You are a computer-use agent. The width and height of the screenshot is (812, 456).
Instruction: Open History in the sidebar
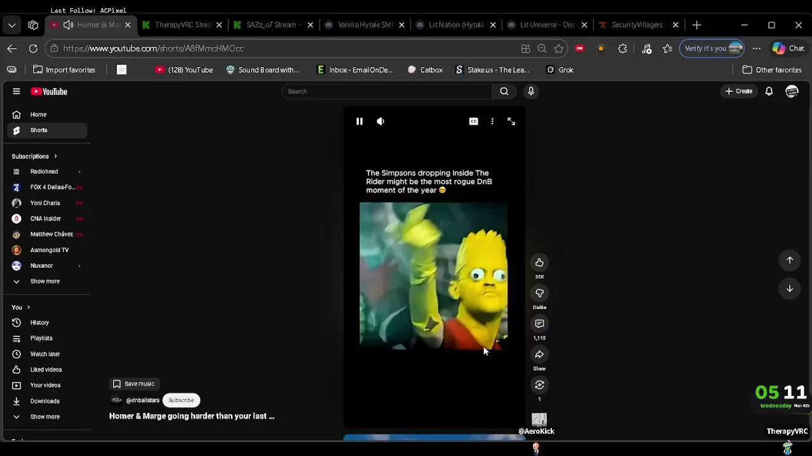pyautogui.click(x=48, y=322)
